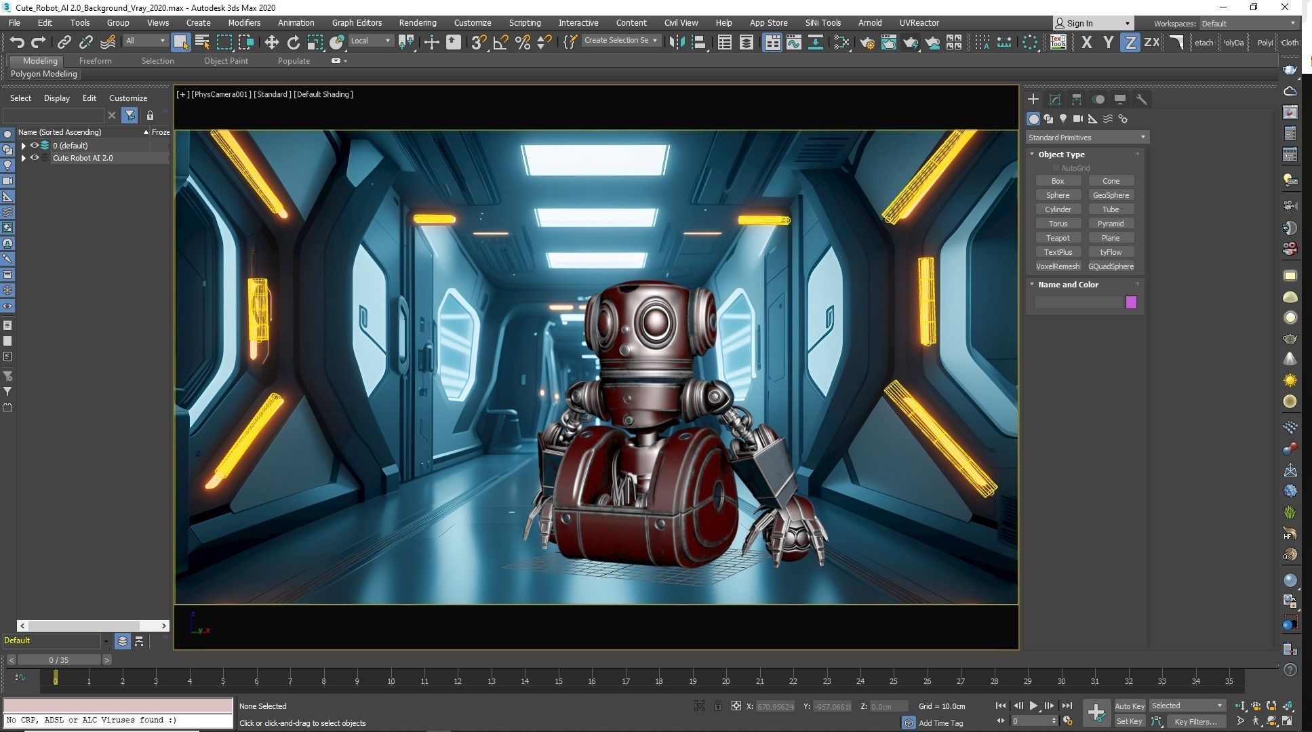Toggle visibility of 0 (default) layer

click(34, 146)
